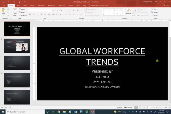This screenshot has height=114, width=171.
Task: Click the Cut scissors icon
Action: [8, 10]
